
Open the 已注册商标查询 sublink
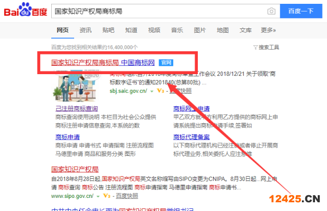pos(76,108)
